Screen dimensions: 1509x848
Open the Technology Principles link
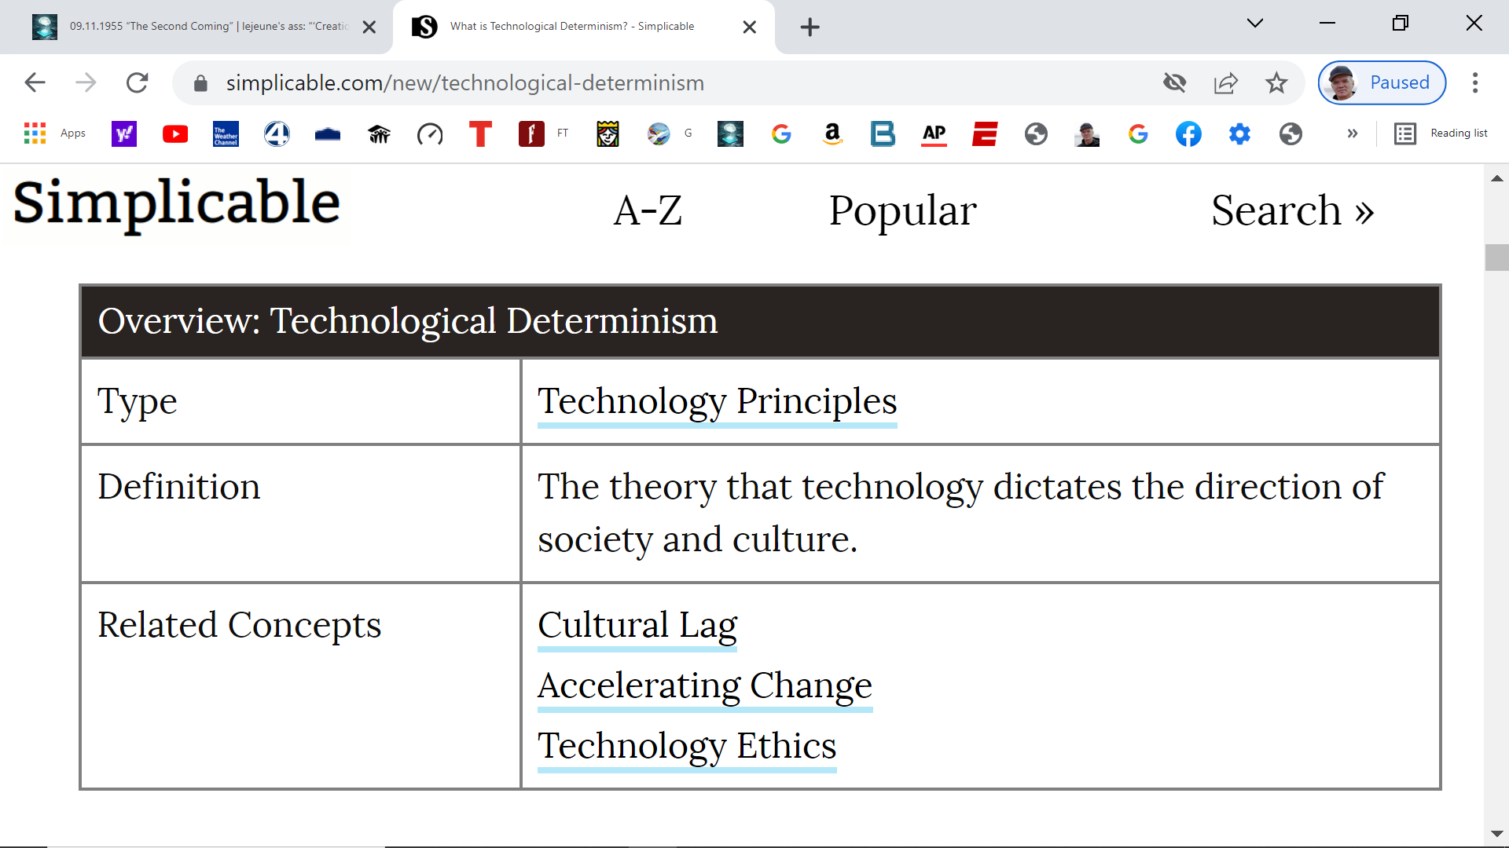click(x=717, y=402)
